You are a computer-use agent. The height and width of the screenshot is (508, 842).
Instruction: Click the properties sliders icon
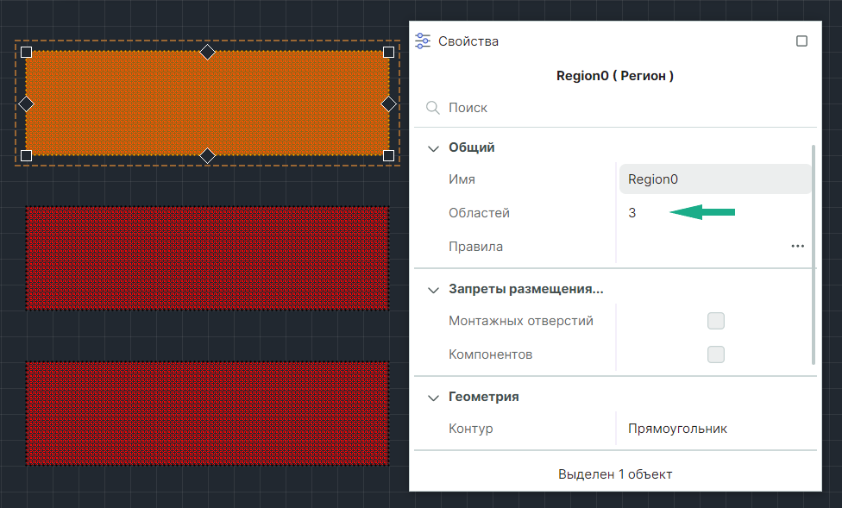click(x=423, y=41)
